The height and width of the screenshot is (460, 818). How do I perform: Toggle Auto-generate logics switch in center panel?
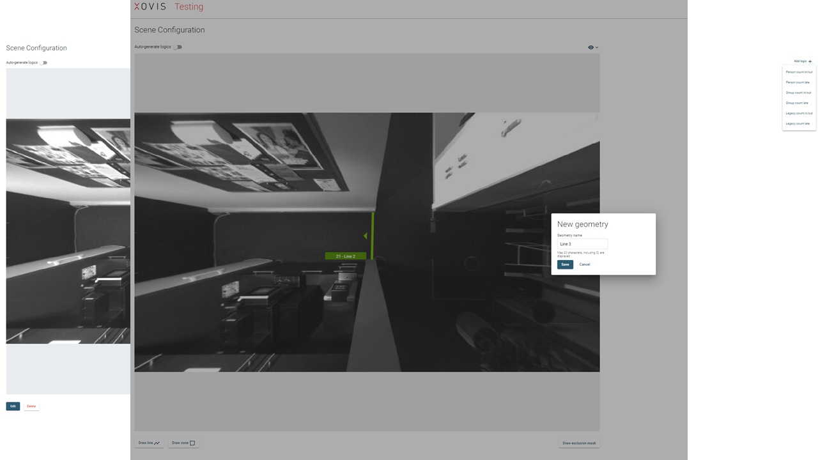tap(178, 47)
